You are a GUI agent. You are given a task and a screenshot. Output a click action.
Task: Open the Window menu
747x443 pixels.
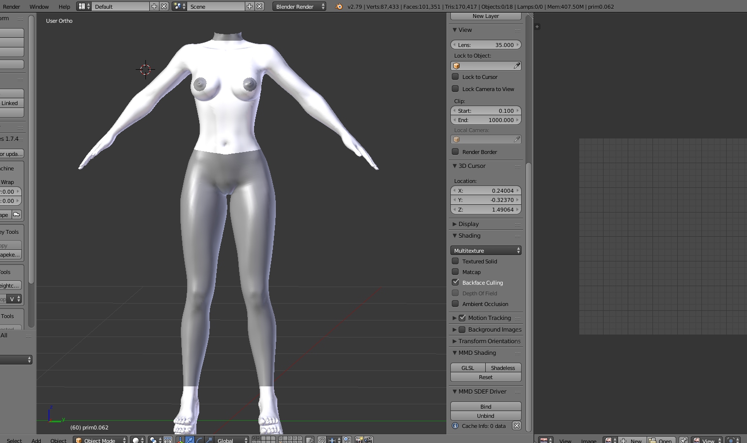(39, 7)
